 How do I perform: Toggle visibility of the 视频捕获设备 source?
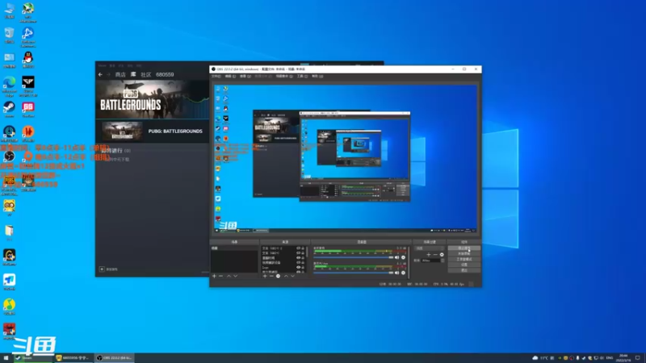point(298,263)
